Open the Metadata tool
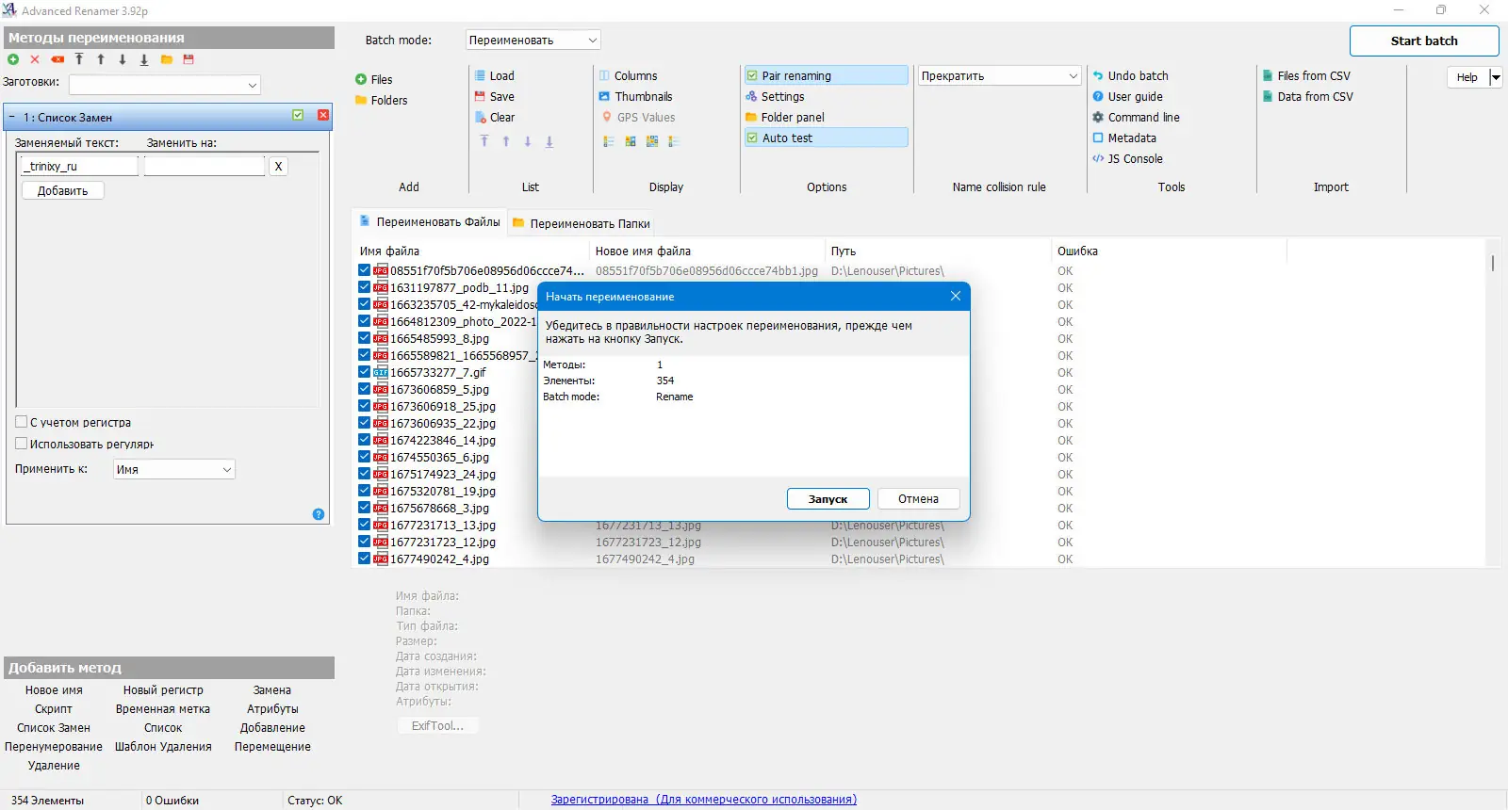 point(1123,138)
